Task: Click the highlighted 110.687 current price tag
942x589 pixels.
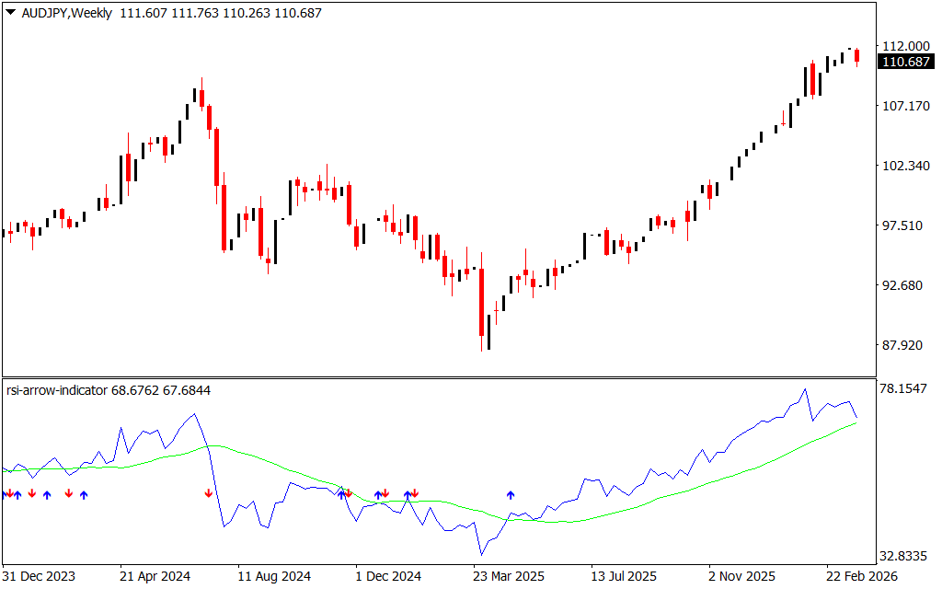Action: tap(904, 62)
